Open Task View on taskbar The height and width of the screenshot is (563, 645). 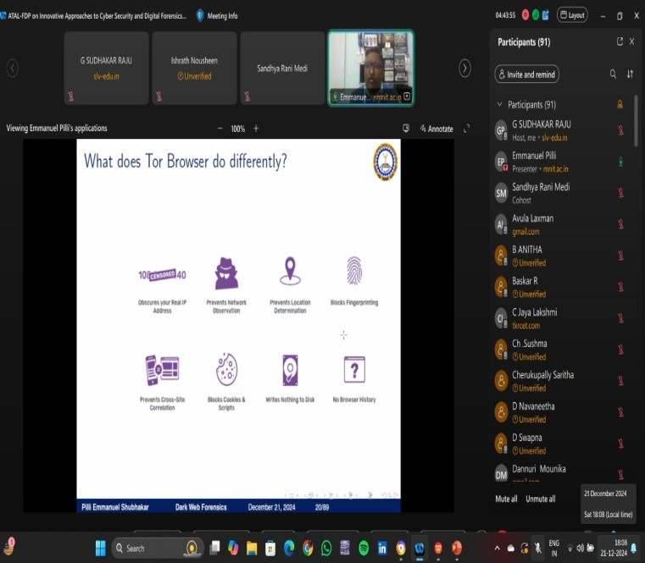(x=214, y=549)
